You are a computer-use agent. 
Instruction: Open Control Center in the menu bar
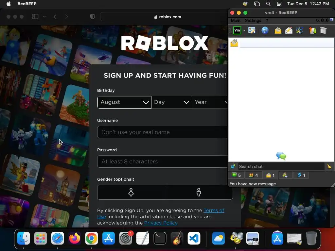[x=279, y=4]
